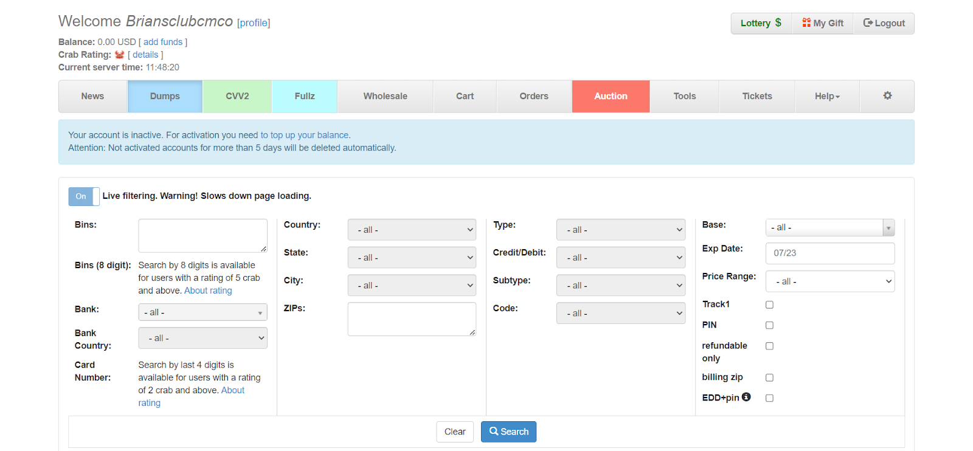The image size is (973, 451).
Task: Toggle the billing zip checkbox
Action: (x=769, y=377)
